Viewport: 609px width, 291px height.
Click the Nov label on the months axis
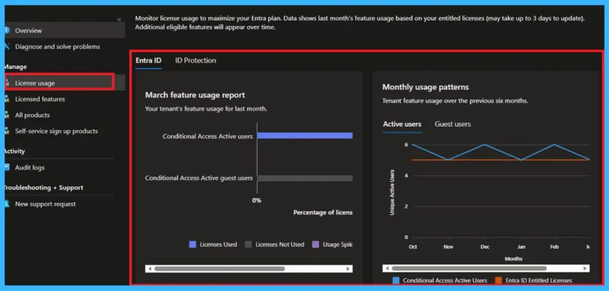click(x=448, y=247)
